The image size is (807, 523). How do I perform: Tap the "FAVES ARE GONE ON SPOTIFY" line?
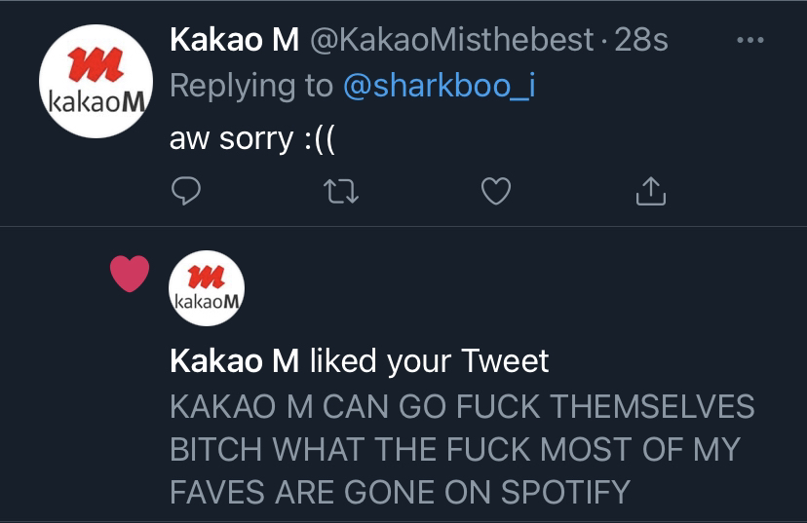point(400,492)
